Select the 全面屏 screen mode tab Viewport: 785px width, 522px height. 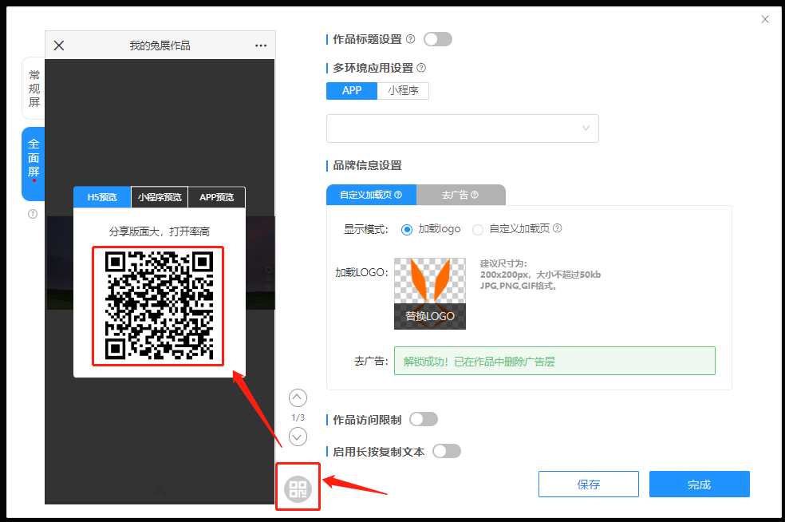click(34, 164)
